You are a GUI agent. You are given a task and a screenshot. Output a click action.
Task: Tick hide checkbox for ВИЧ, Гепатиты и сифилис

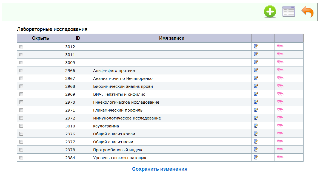coord(21,94)
